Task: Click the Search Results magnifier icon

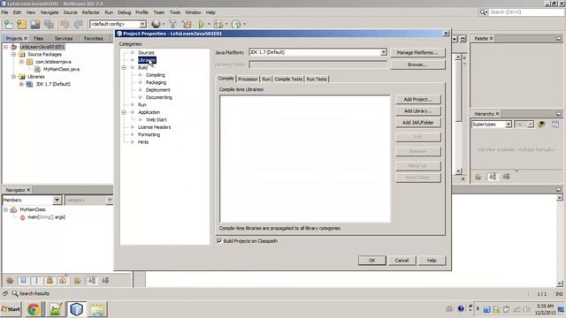Action: click(x=15, y=293)
